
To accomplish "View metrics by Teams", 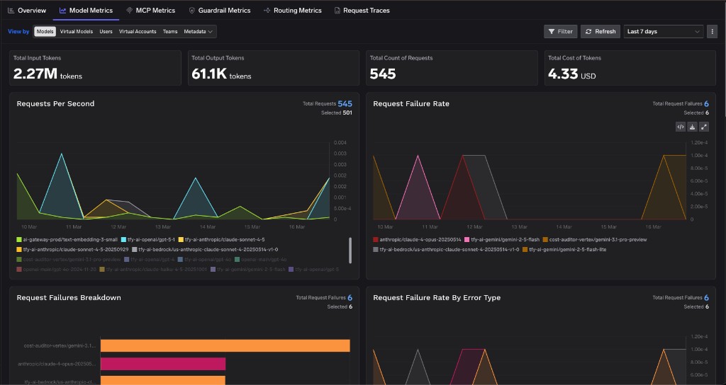I will click(x=170, y=31).
